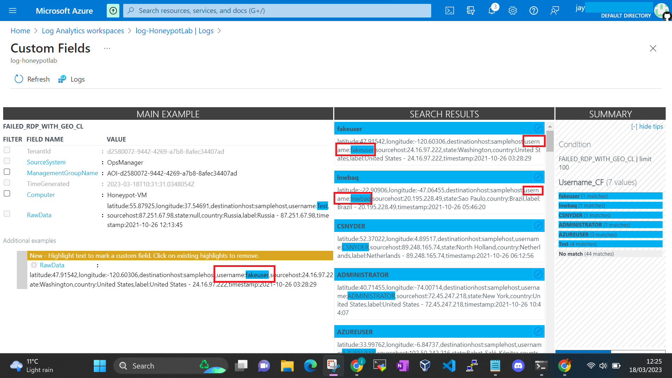Open Snipping Tool from taskbar
This screenshot has width=672, height=378.
pos(333,366)
